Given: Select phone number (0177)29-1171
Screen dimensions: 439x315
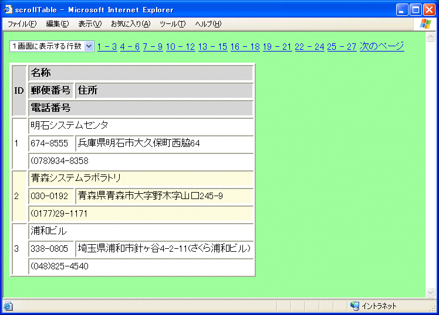Looking at the screenshot, I should coord(141,214).
